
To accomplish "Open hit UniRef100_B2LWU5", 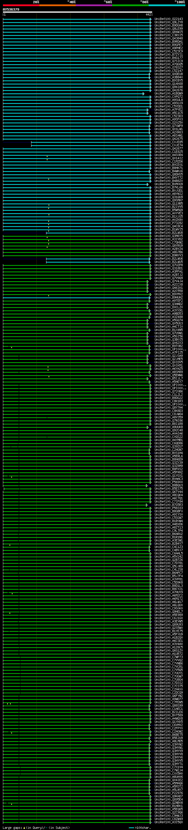I will (169, 262).
